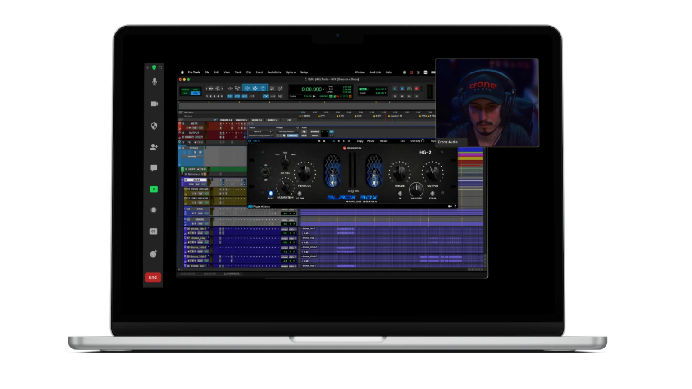Enable Slip edit mode
Viewport: 692px width, 389px height.
coord(185,93)
